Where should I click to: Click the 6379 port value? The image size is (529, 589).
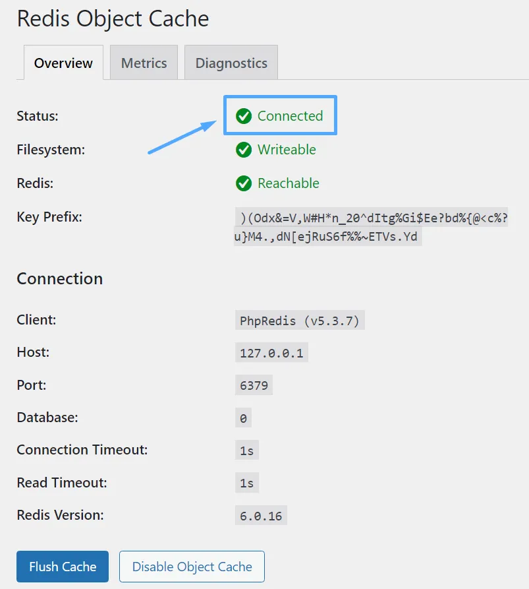click(x=254, y=385)
